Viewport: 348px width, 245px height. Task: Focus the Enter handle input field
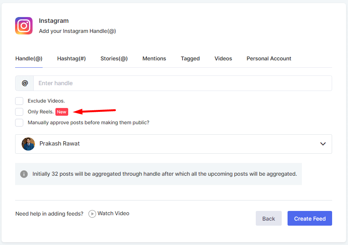(182, 83)
